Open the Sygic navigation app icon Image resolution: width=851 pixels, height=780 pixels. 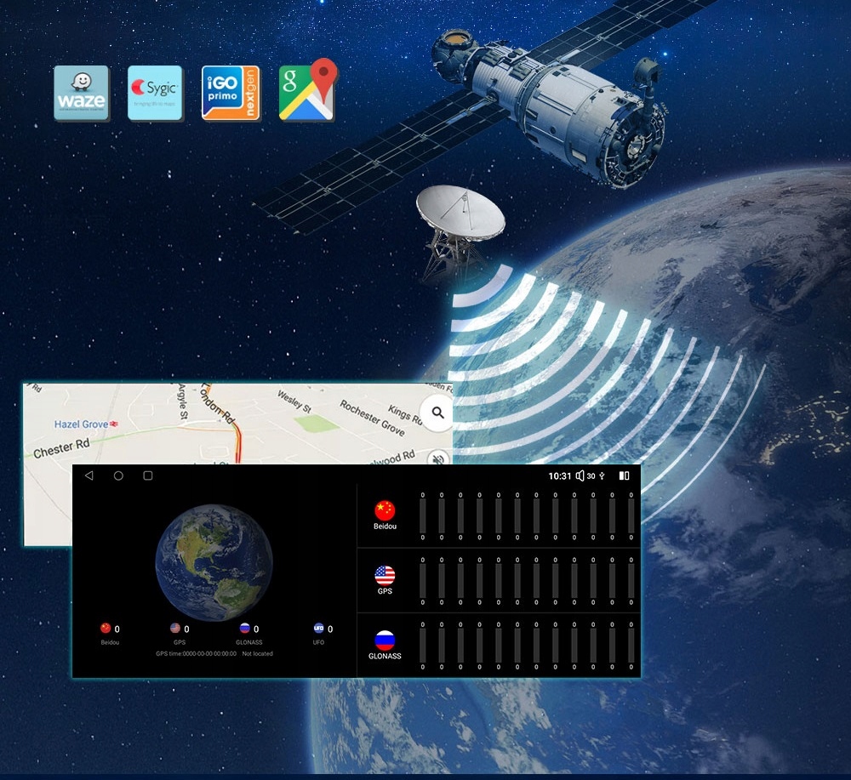(x=155, y=93)
